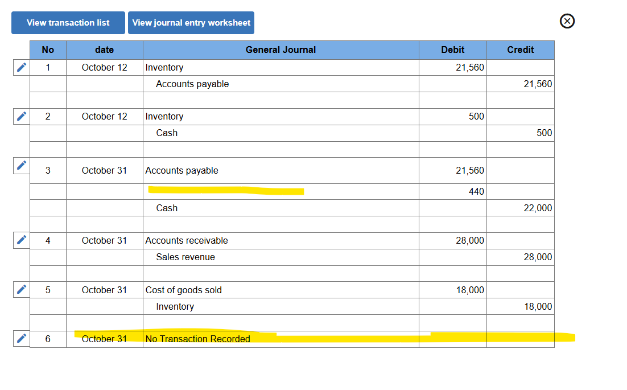The image size is (627, 390).
Task: Select the Accounts payable line in entry 3
Action: point(182,170)
